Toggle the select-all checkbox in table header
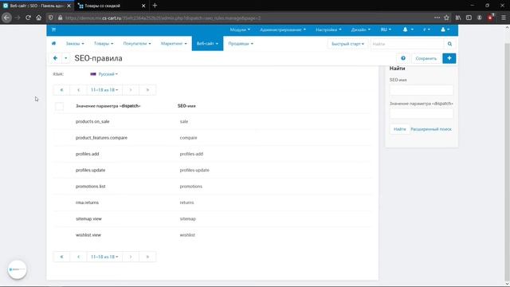 point(59,106)
